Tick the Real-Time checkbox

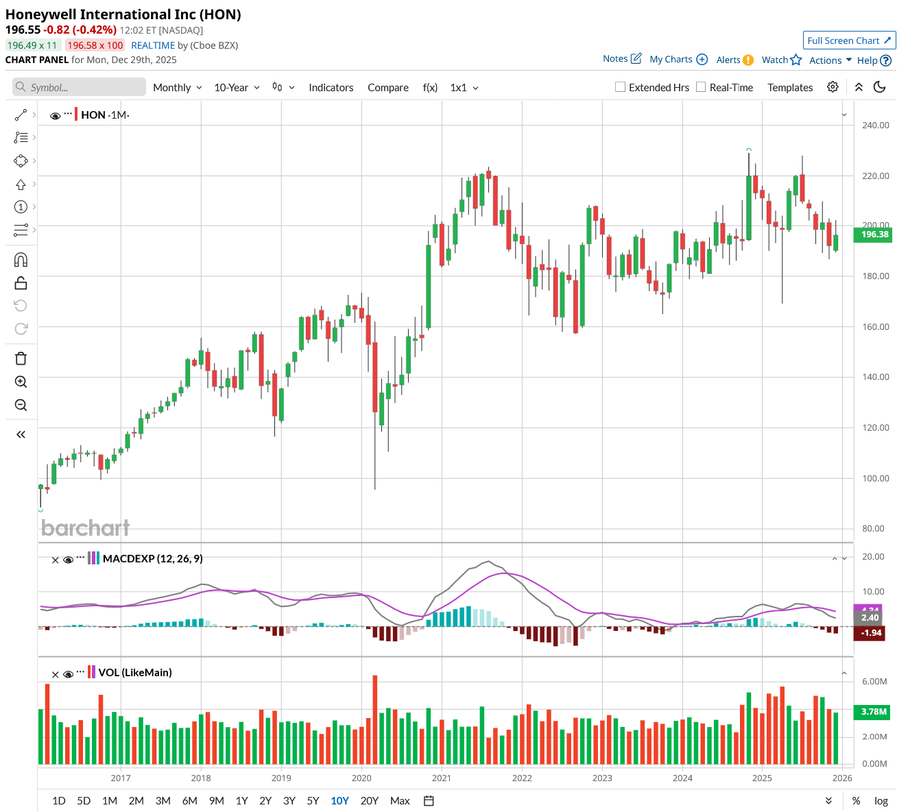pos(701,87)
